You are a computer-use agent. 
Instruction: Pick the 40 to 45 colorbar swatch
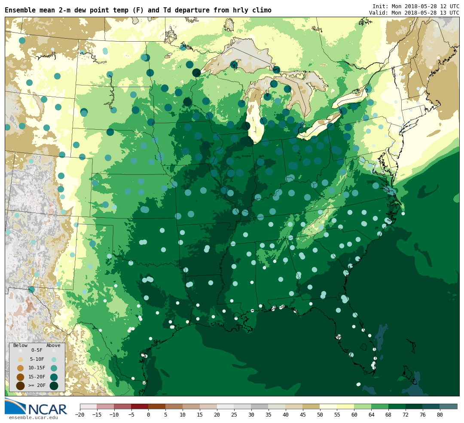pyautogui.click(x=294, y=406)
